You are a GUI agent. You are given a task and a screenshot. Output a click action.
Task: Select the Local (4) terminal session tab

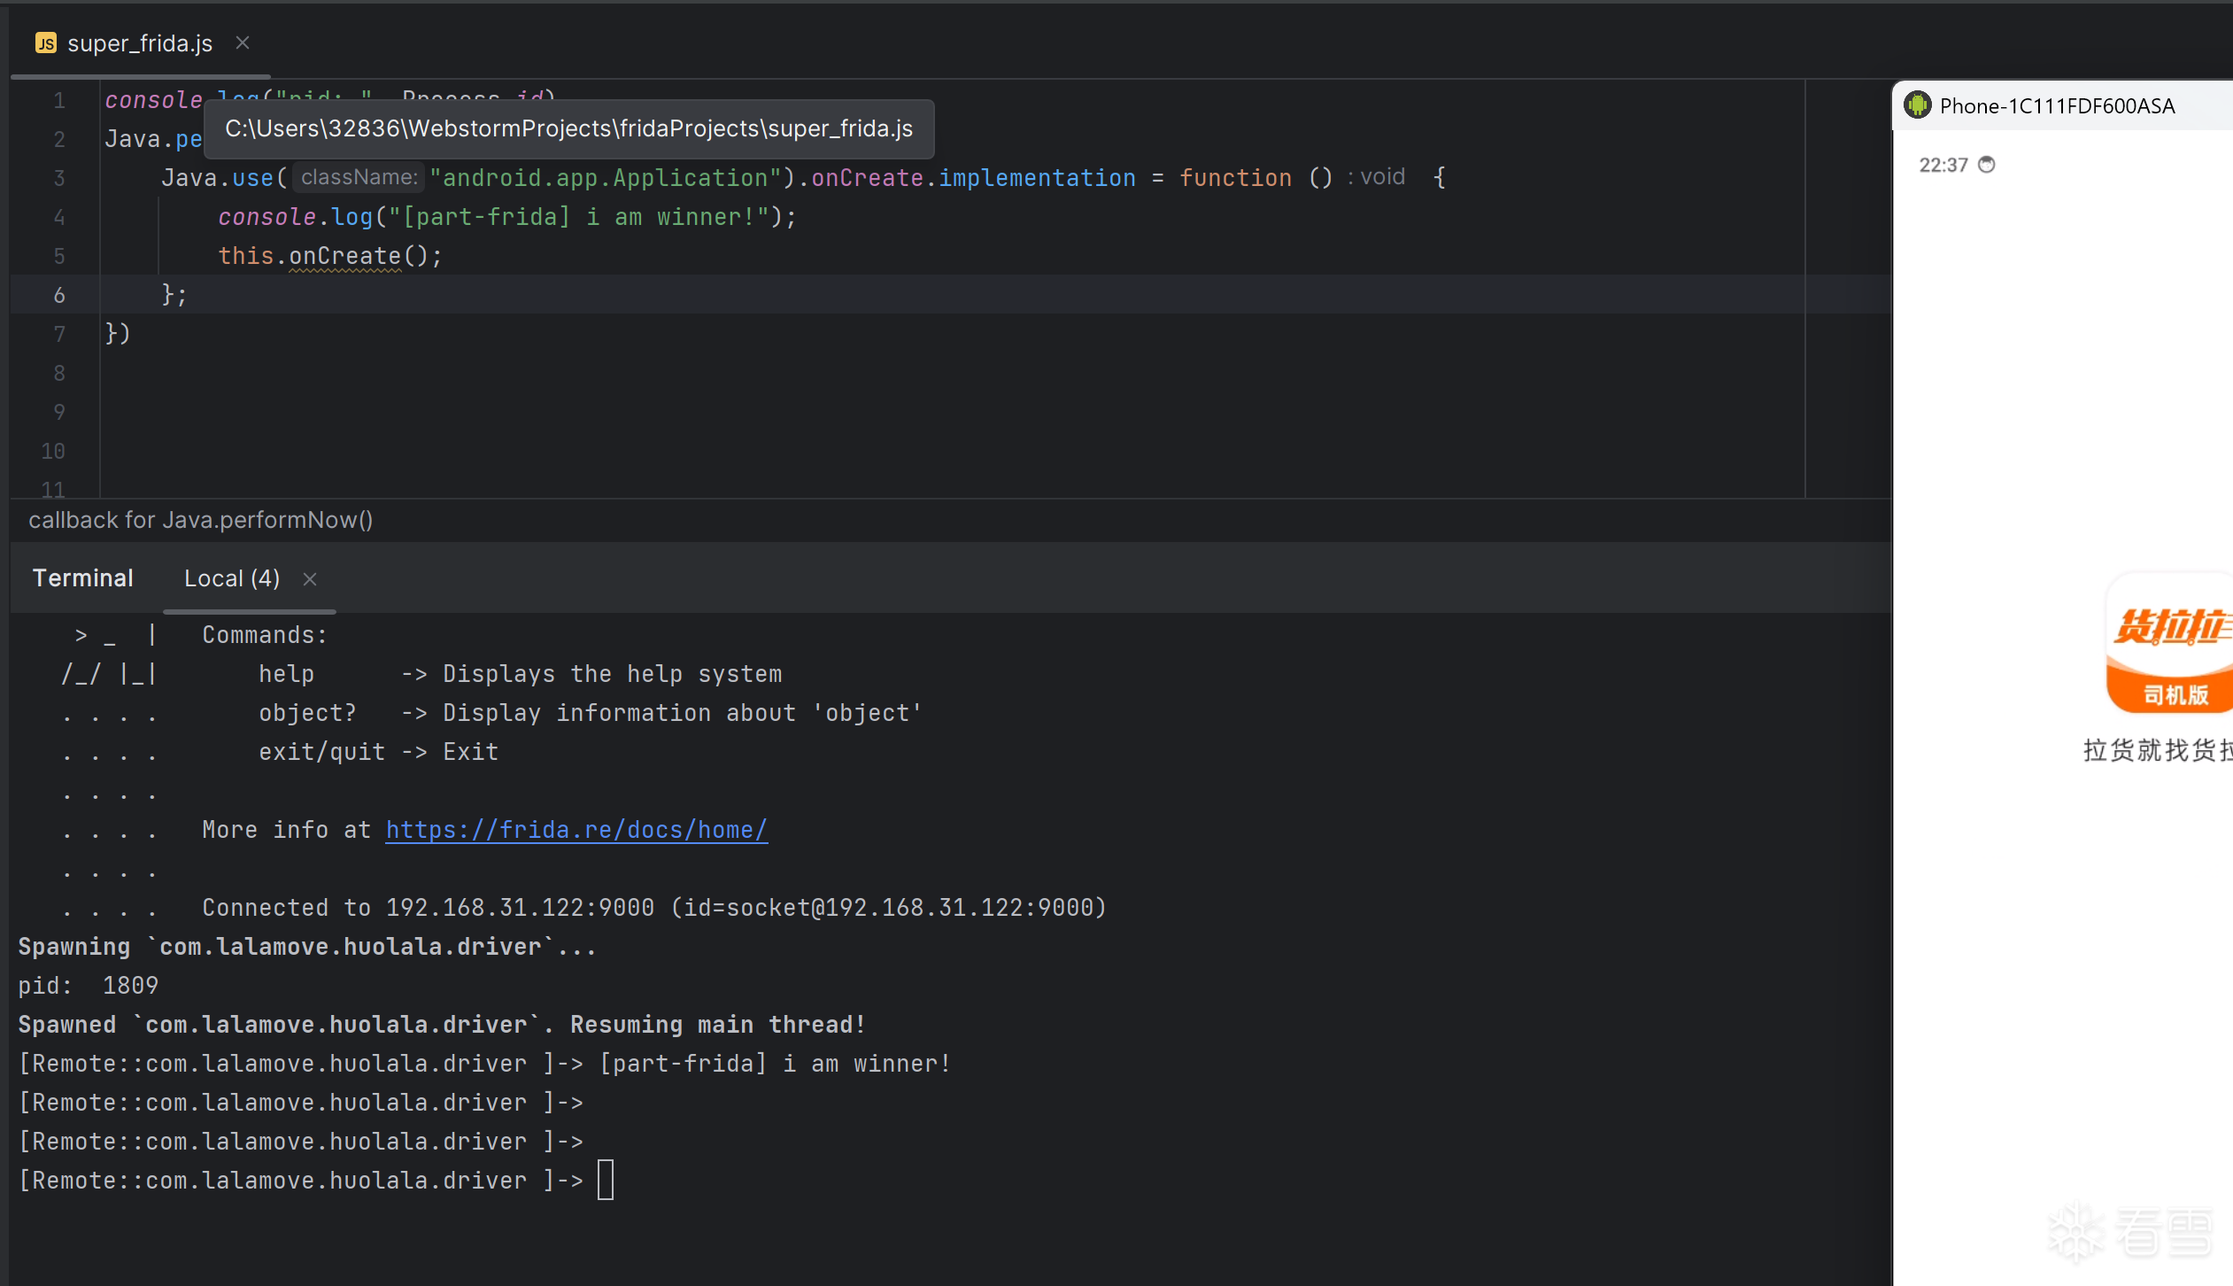click(x=232, y=577)
